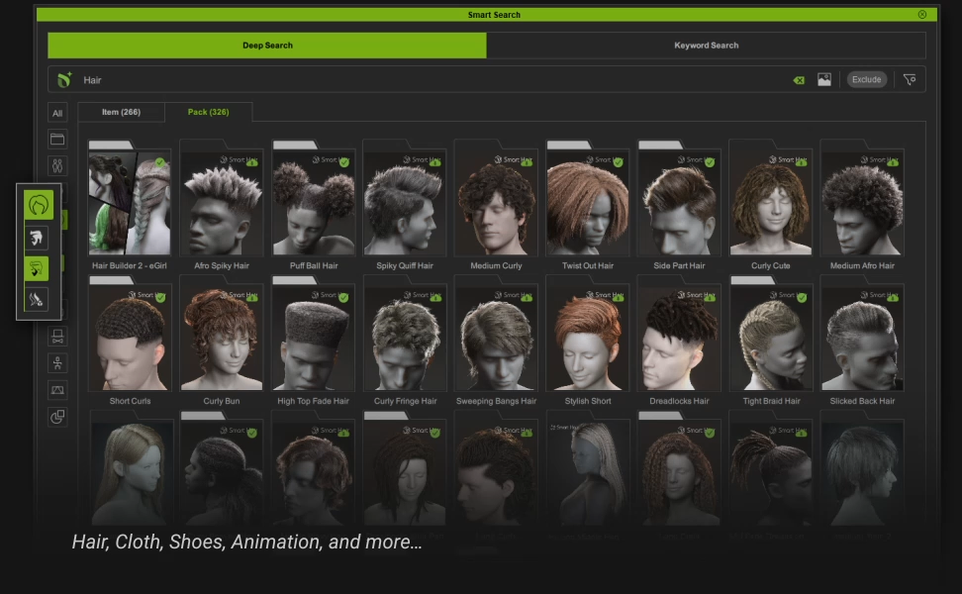This screenshot has height=594, width=962.
Task: Open the Twist Out Hair pack thumbnail
Action: tap(587, 203)
